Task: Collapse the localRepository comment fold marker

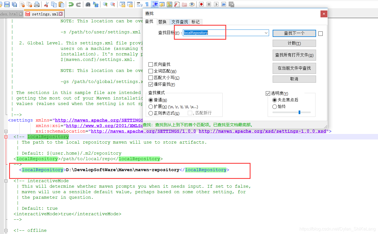Action: pyautogui.click(x=6, y=137)
